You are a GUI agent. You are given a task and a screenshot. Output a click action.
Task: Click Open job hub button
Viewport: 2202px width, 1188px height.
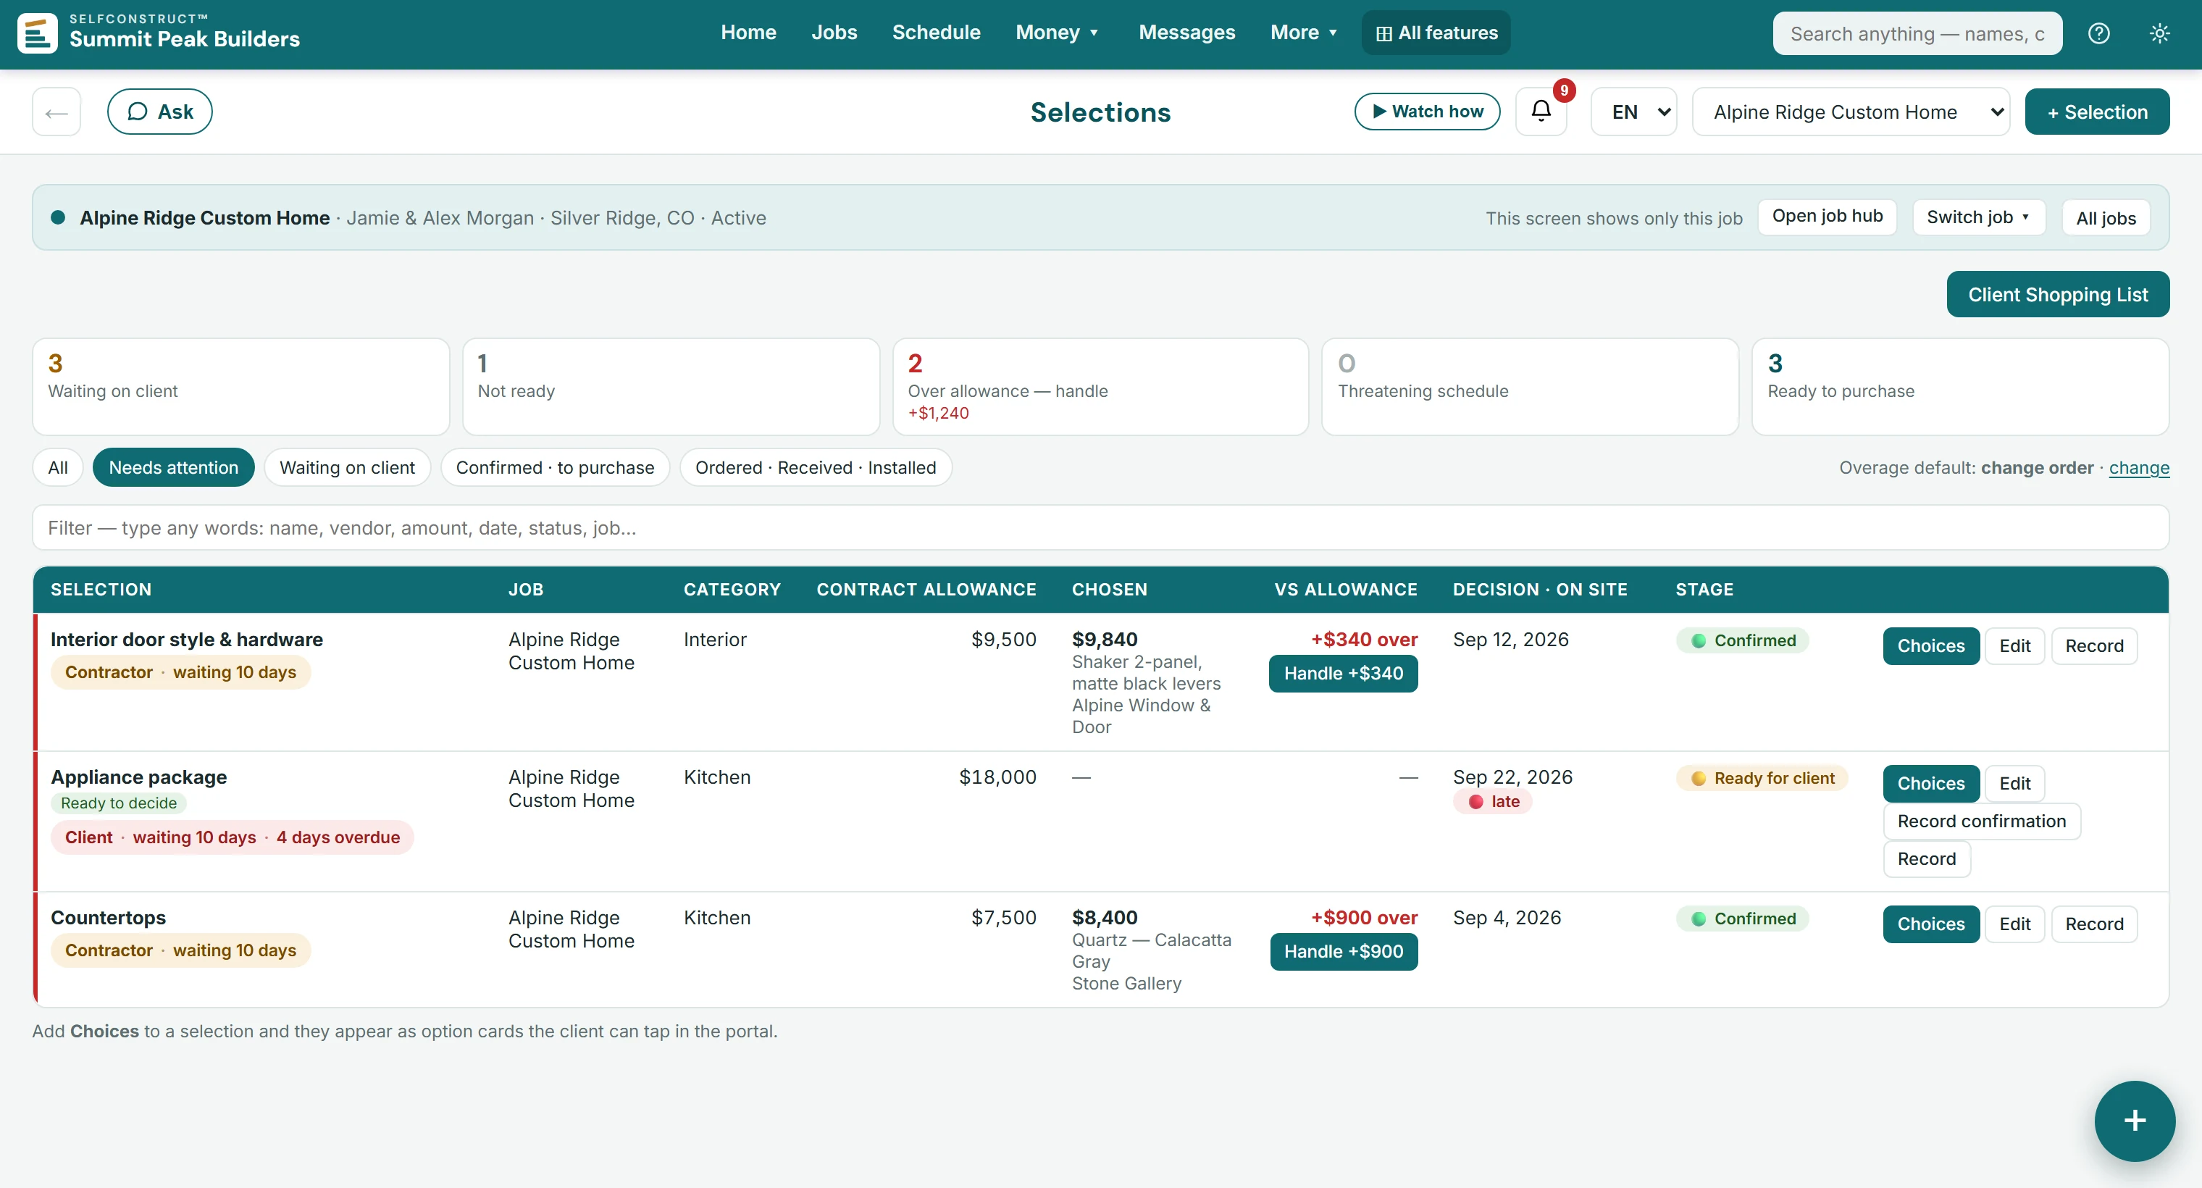coord(1827,217)
